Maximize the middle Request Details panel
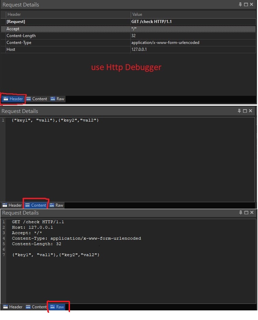This screenshot has height=320, width=258. click(245, 111)
